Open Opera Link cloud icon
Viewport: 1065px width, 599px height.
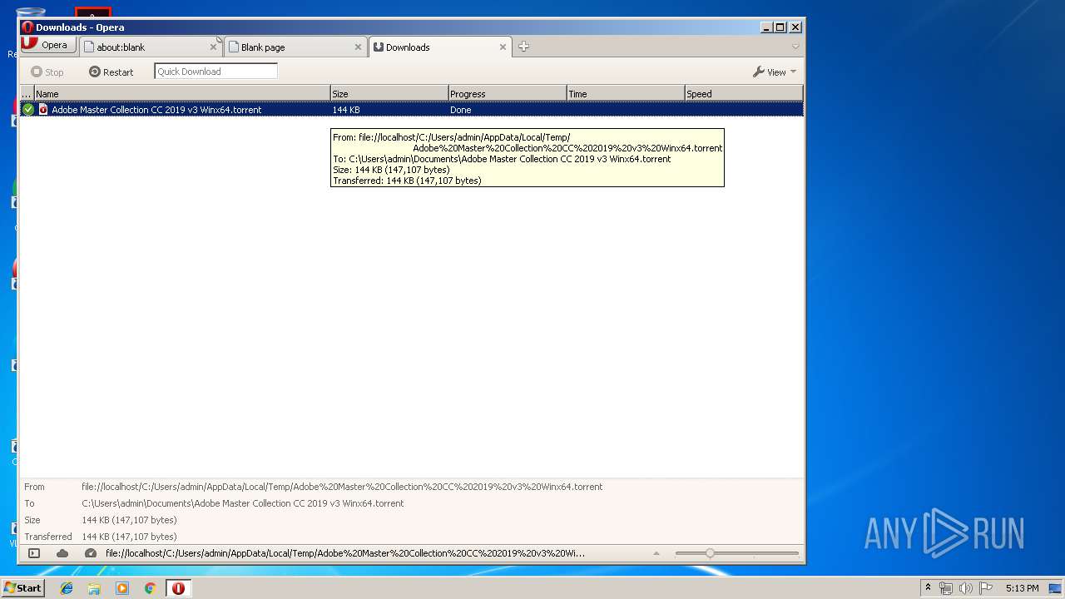click(62, 553)
